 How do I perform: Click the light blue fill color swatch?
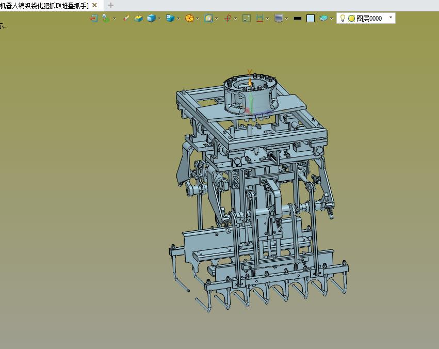310,18
